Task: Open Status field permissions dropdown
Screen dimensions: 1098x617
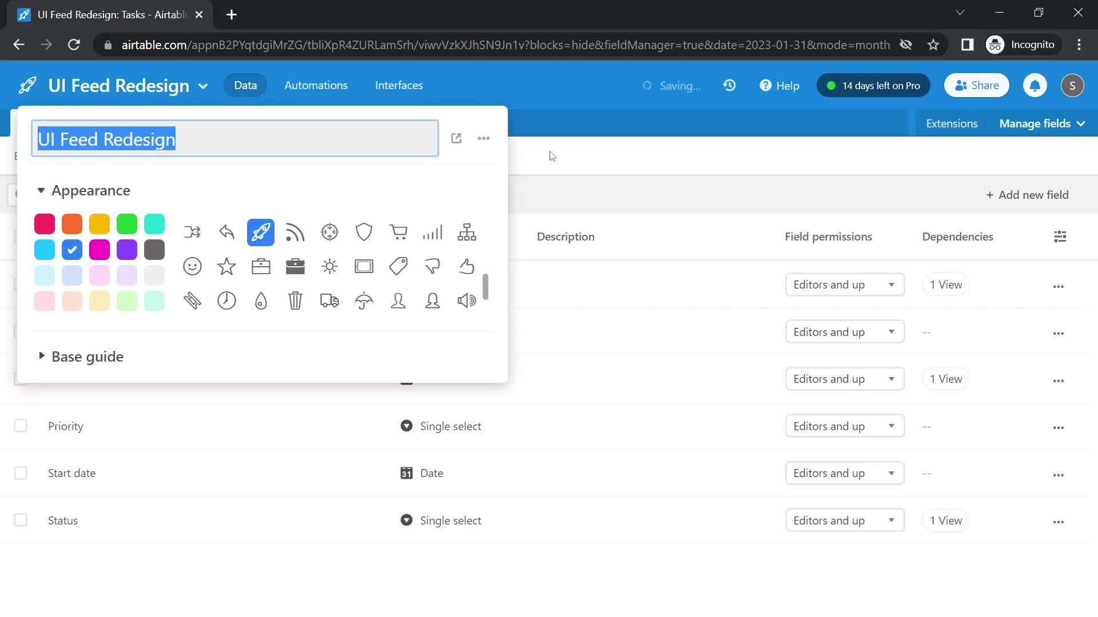Action: point(845,520)
